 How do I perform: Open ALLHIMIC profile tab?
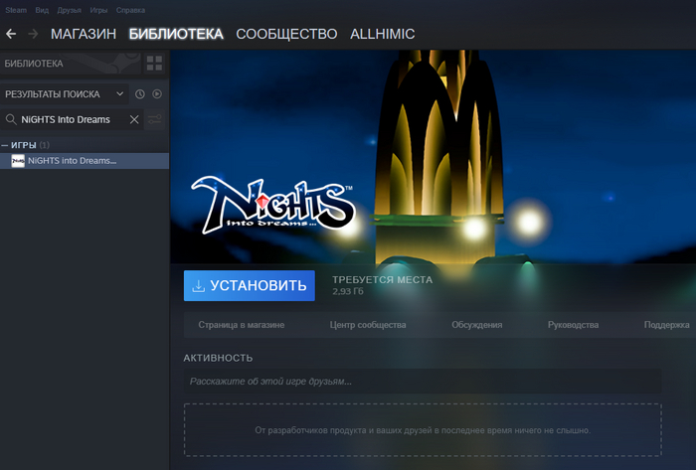pyautogui.click(x=383, y=34)
